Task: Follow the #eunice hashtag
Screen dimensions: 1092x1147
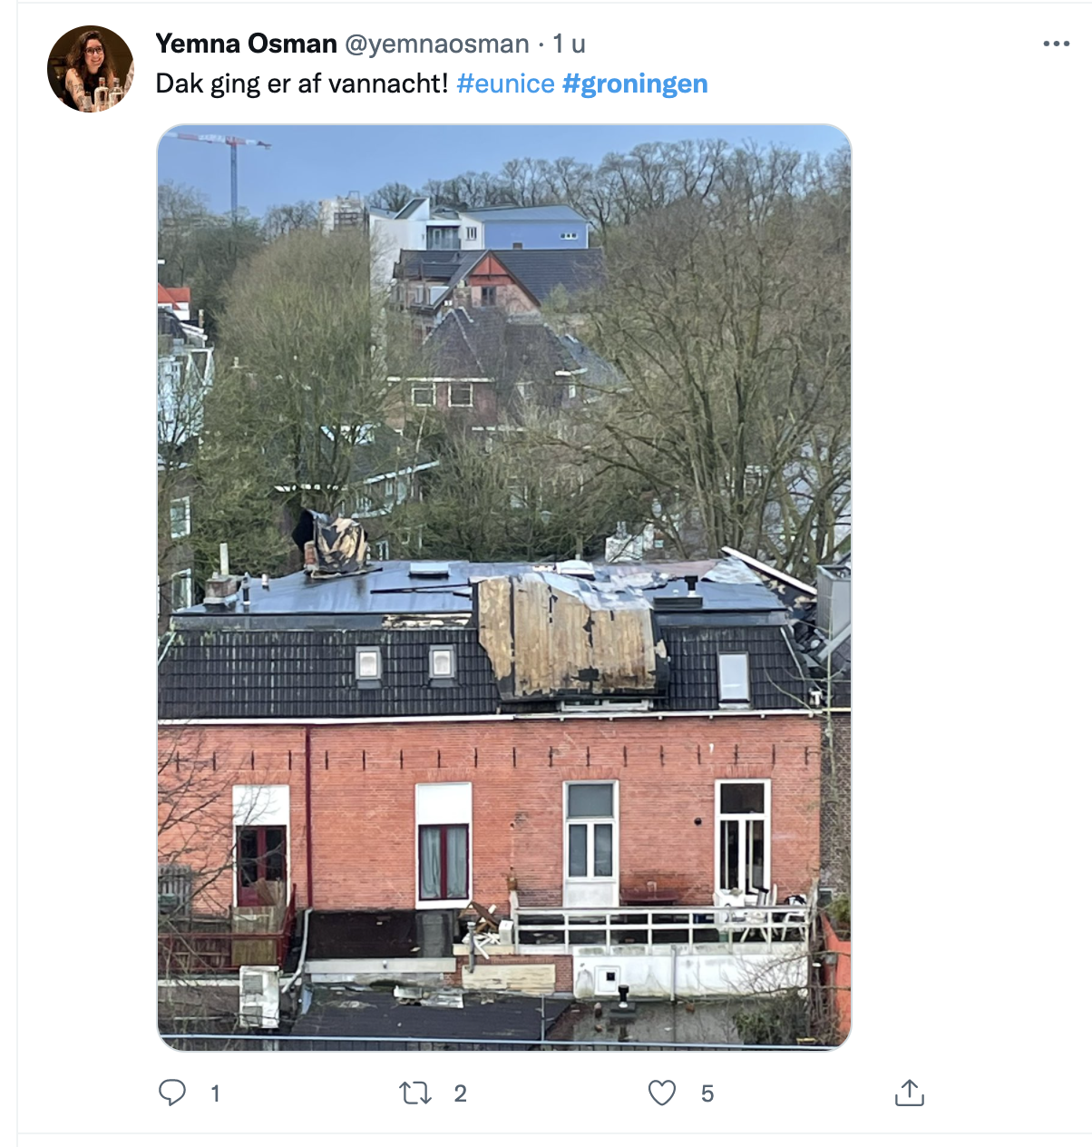Action: [x=506, y=83]
